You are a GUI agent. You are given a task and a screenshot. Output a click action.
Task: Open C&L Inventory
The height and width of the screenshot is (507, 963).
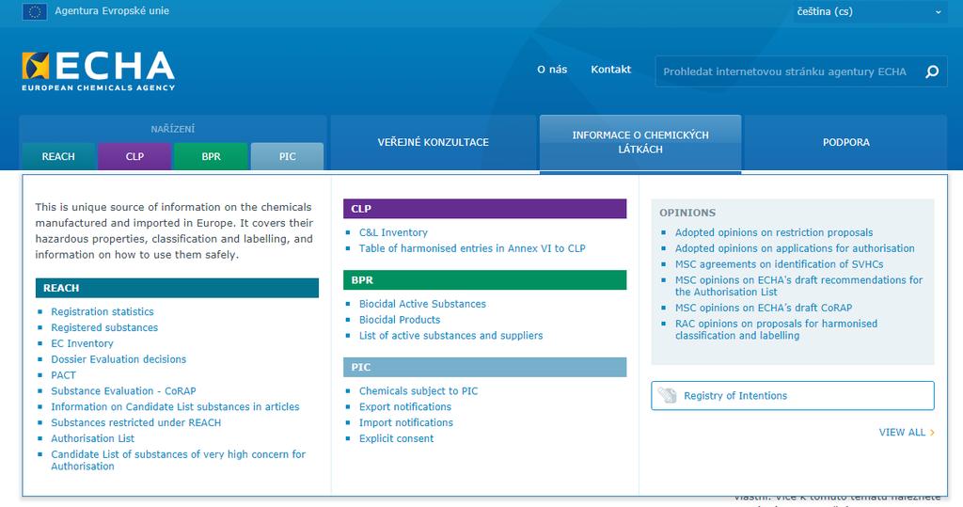393,233
